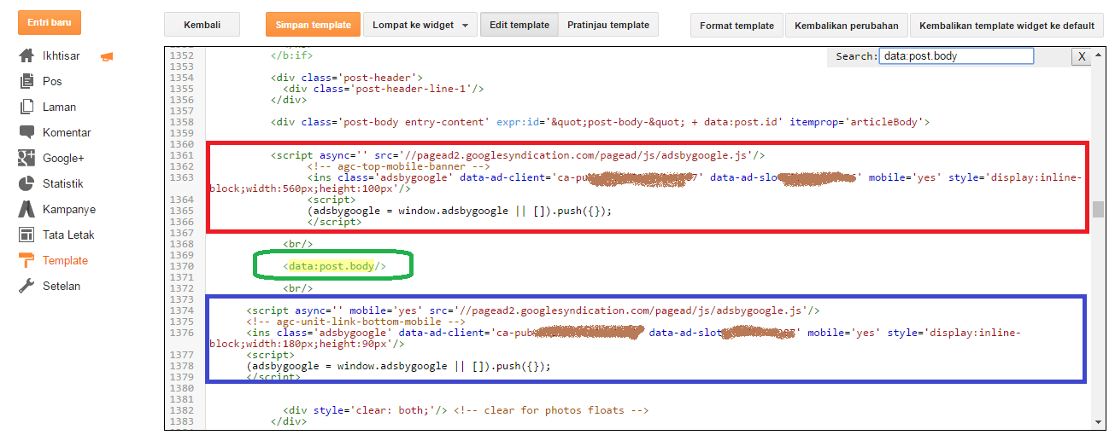Click line number 1376 in gutter
The image size is (1115, 435).
[182, 333]
